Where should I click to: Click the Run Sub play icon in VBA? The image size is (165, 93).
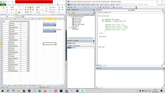coord(93,7)
